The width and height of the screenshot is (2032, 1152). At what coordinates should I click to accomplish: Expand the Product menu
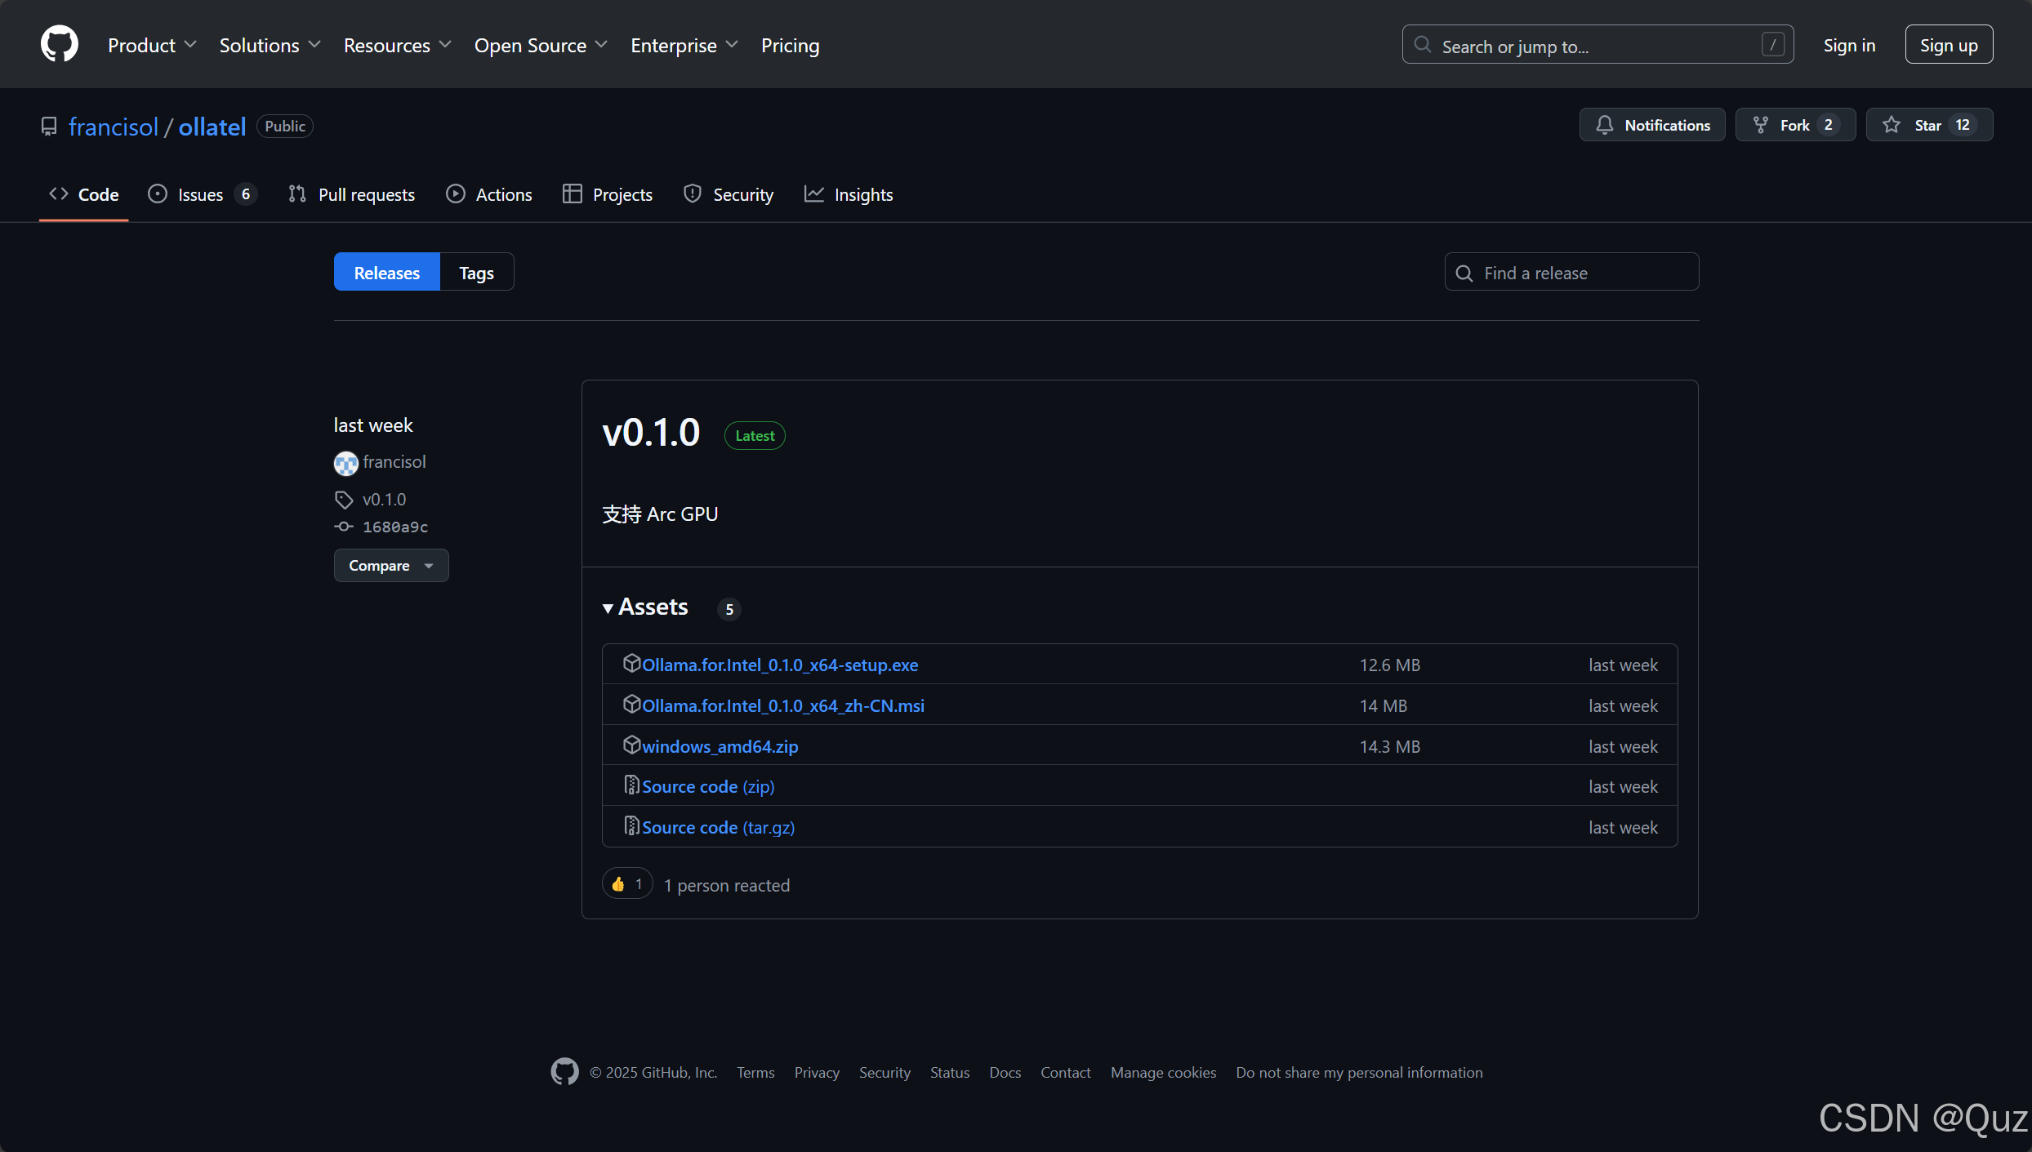click(x=152, y=46)
